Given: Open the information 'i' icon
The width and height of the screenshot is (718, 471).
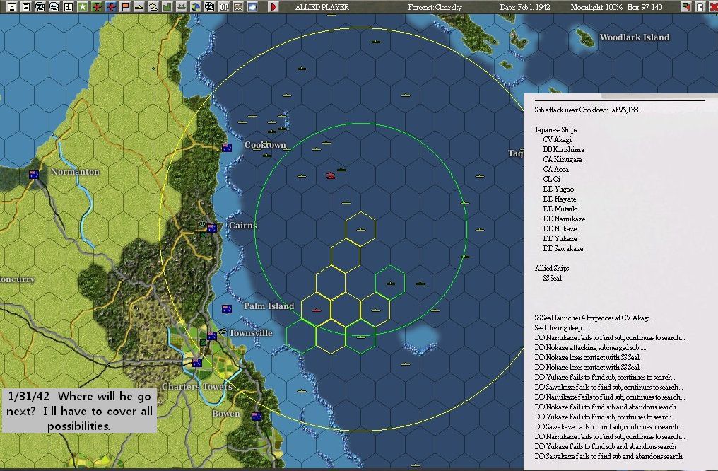Looking at the screenshot, I should pos(69,7).
